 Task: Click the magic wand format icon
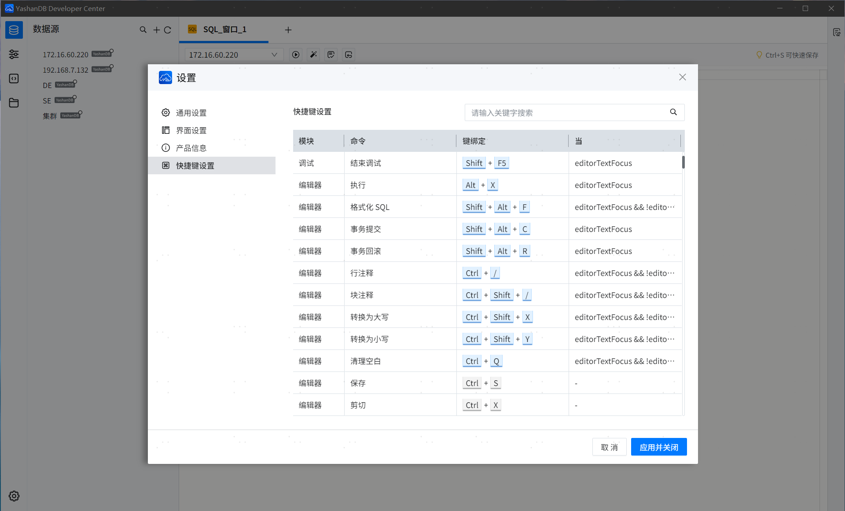tap(313, 55)
